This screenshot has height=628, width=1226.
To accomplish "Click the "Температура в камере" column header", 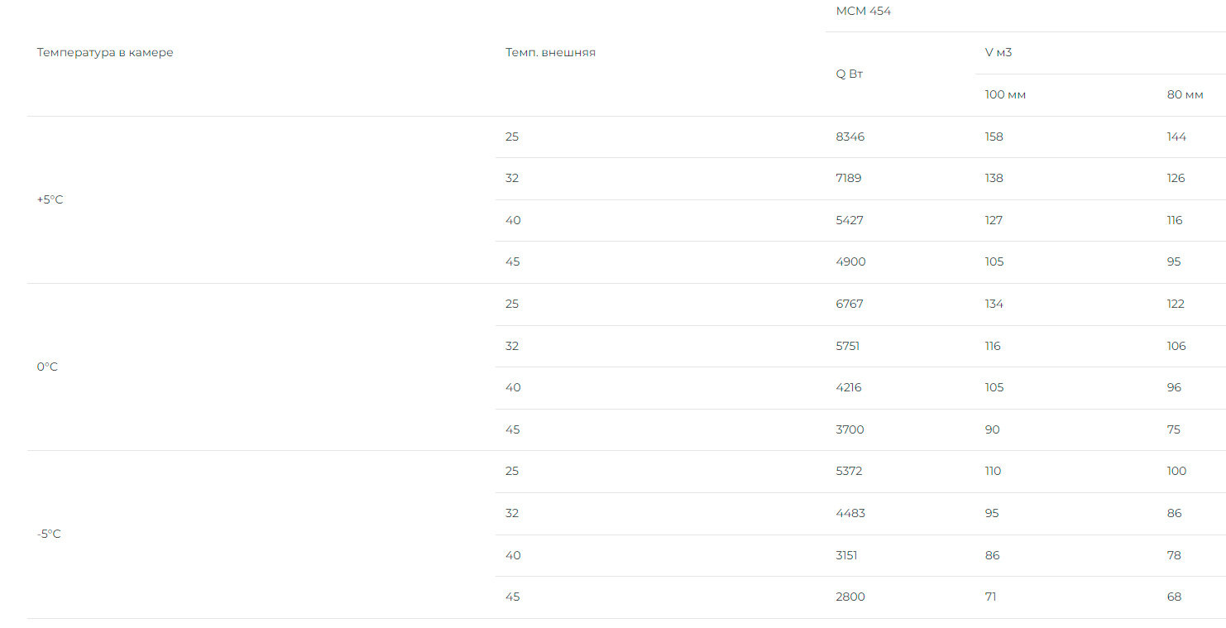I will click(x=105, y=53).
